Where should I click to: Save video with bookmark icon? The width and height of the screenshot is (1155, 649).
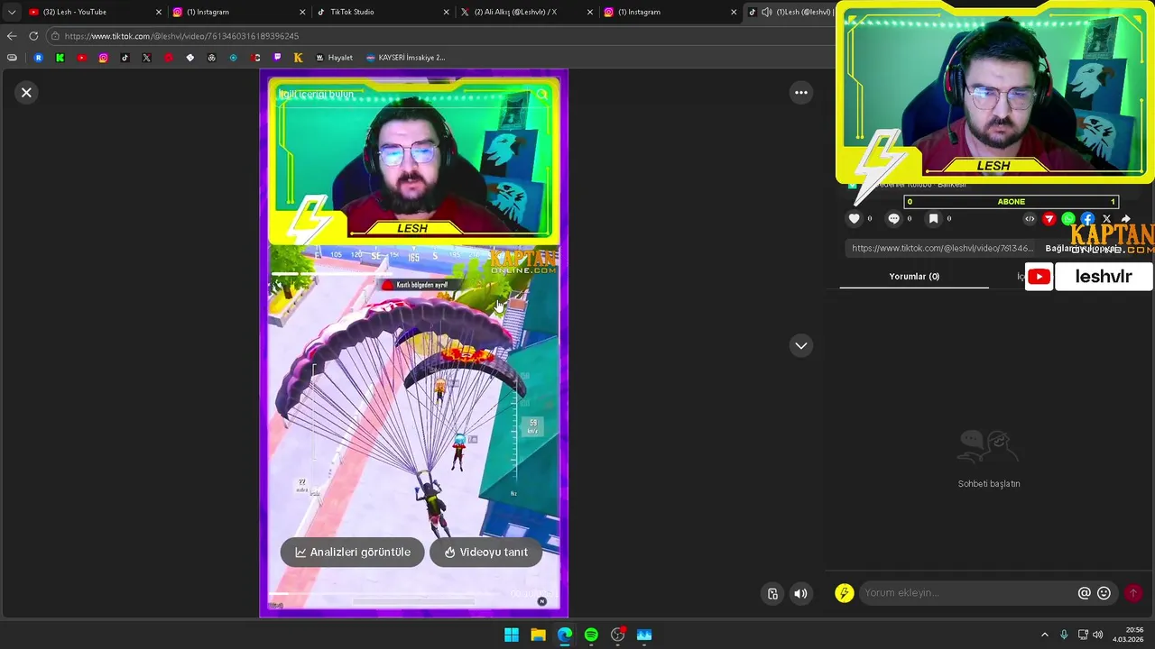click(933, 218)
